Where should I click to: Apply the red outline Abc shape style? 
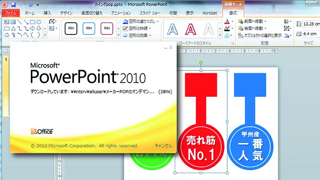coord(107,28)
